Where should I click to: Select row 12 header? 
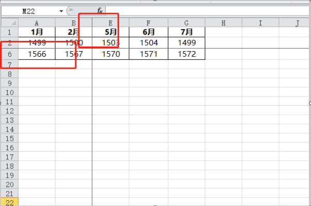(10, 111)
